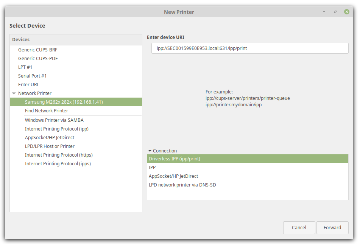Click the device URI text field
Viewport: 360px width, 244px height.
coord(249,48)
